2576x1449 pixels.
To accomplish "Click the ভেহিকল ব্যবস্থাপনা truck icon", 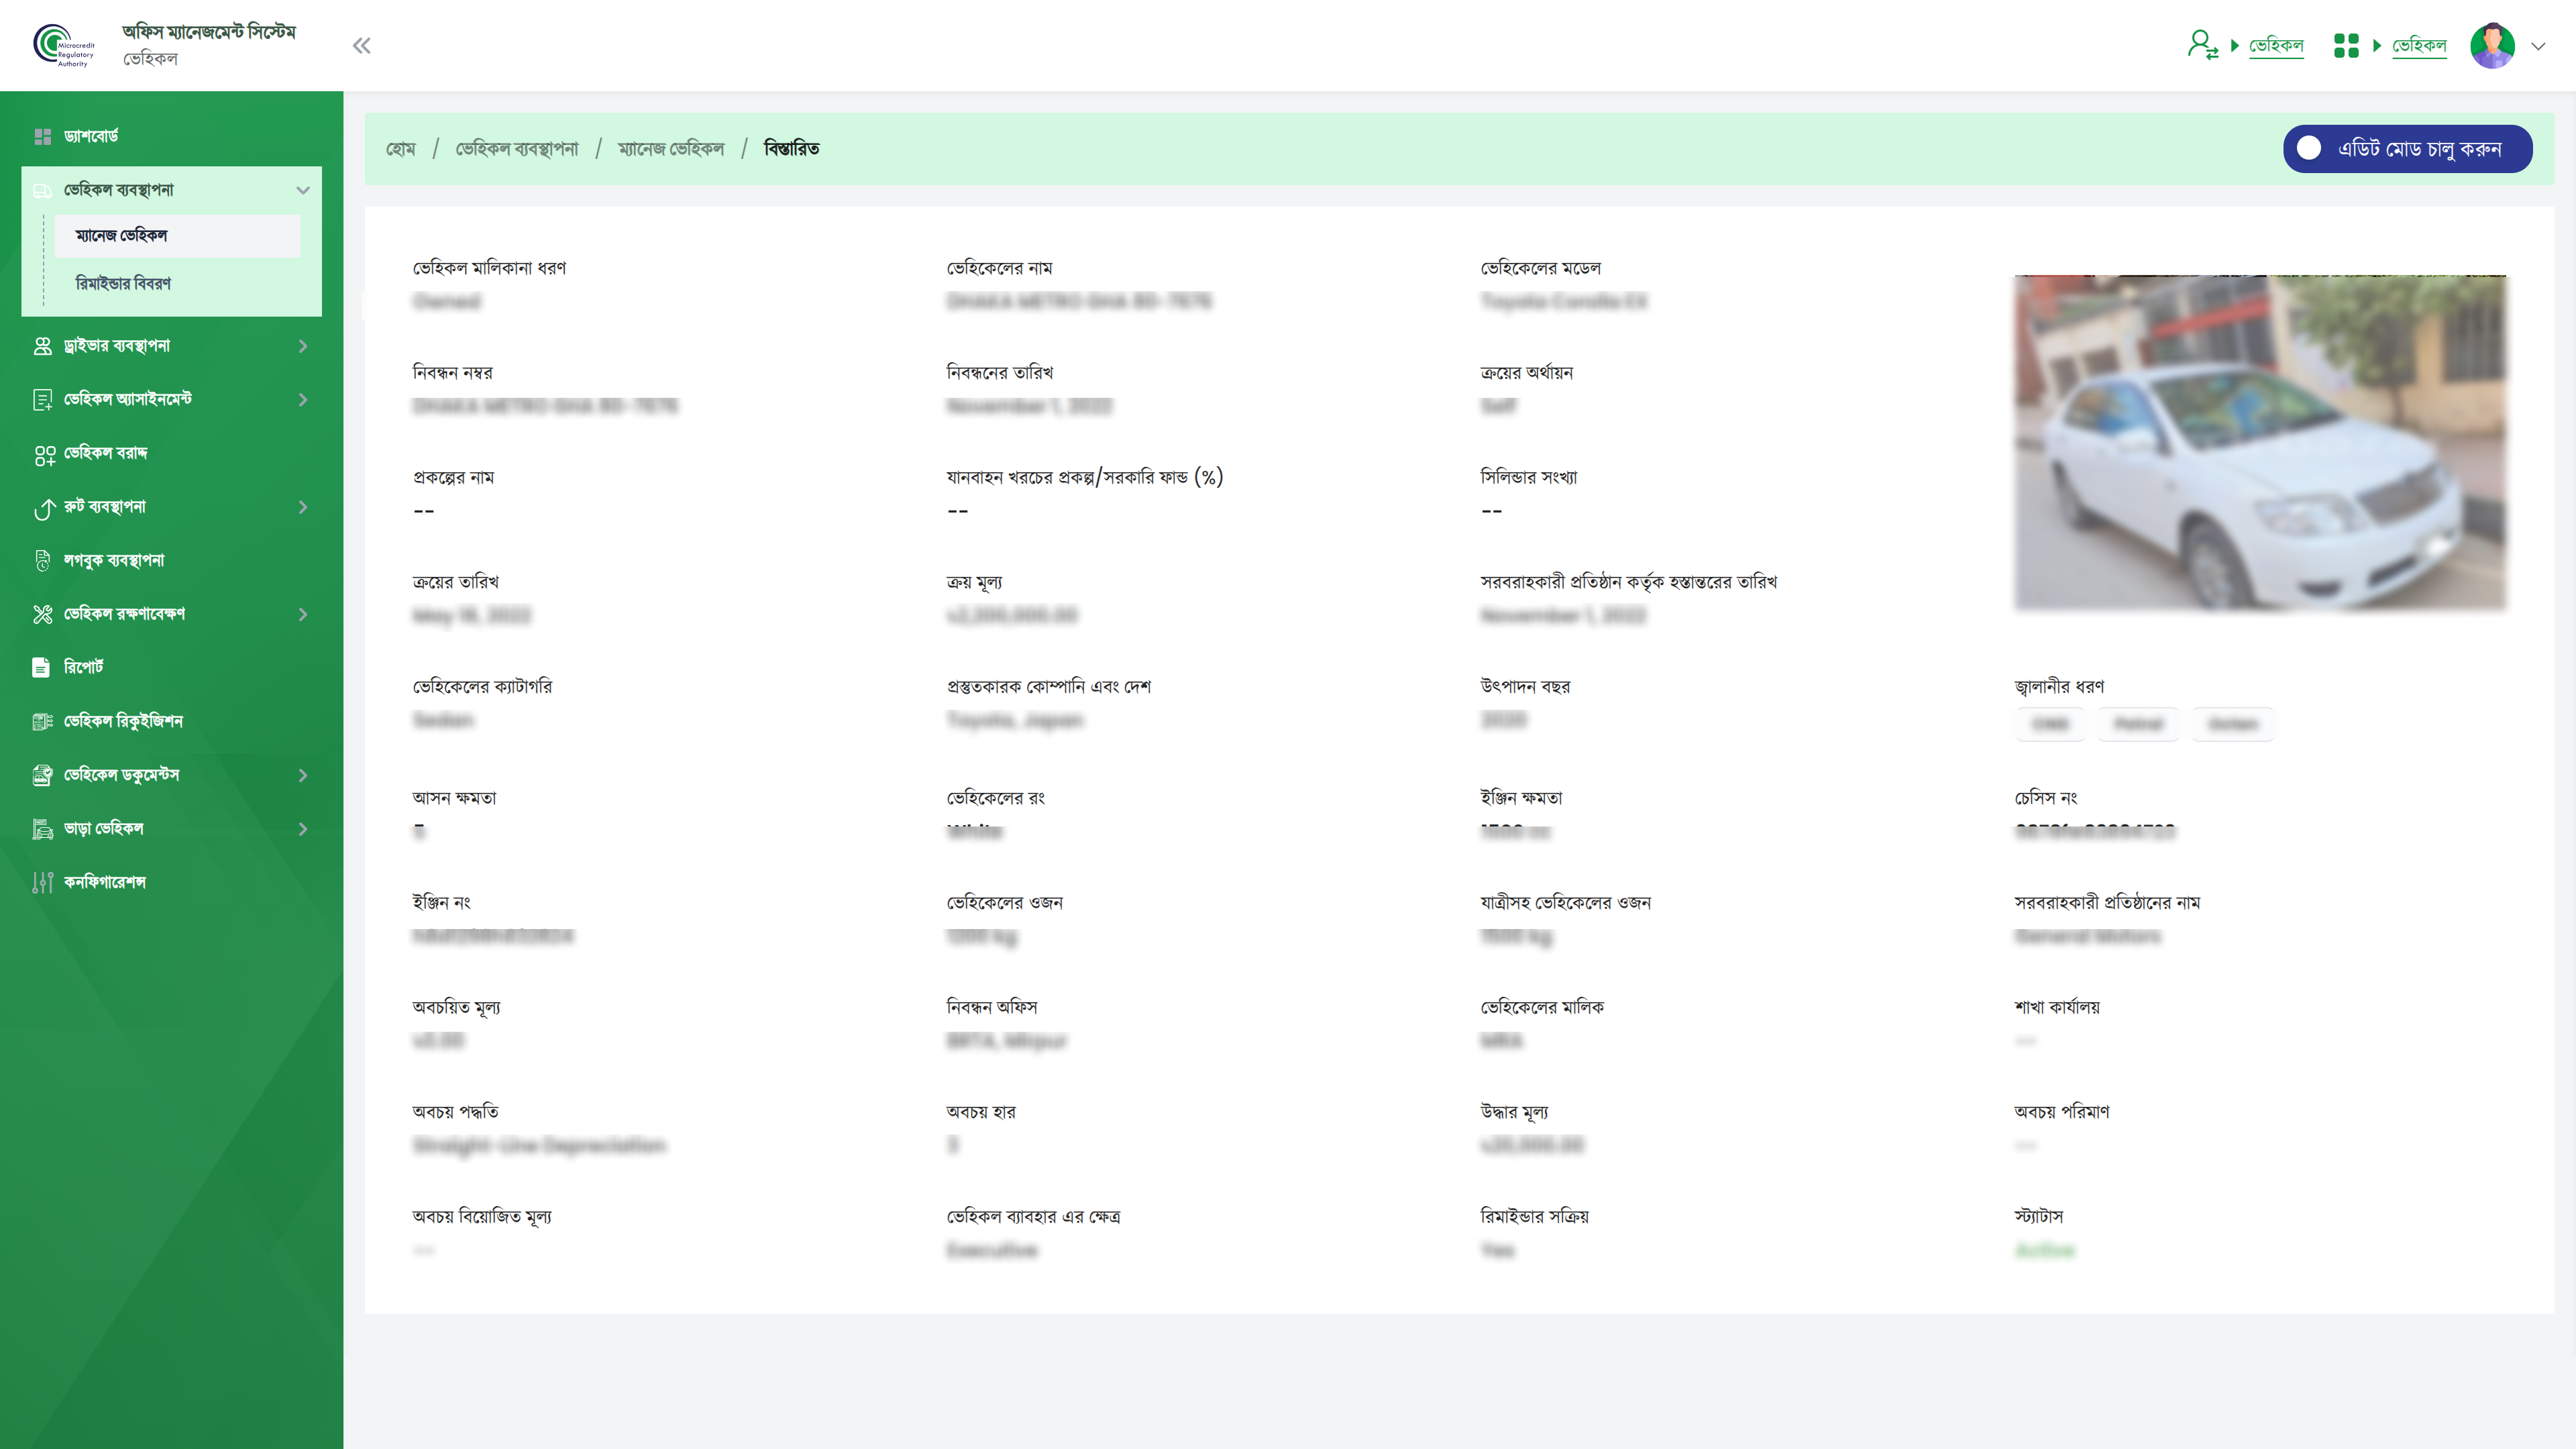I will [x=42, y=190].
